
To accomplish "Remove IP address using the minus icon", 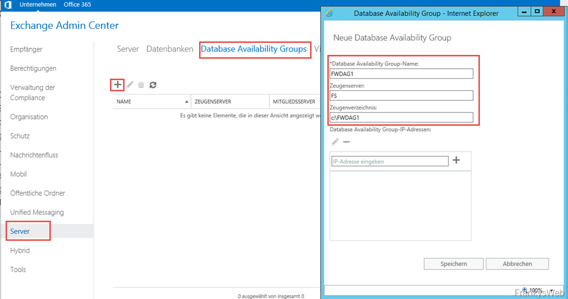I will click(x=347, y=142).
